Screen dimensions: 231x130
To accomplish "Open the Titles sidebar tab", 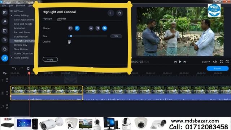I will (5, 40).
